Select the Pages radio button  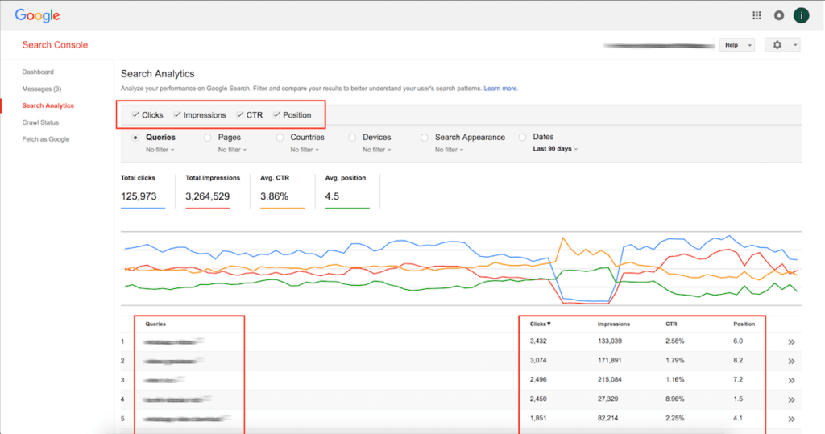[x=208, y=138]
